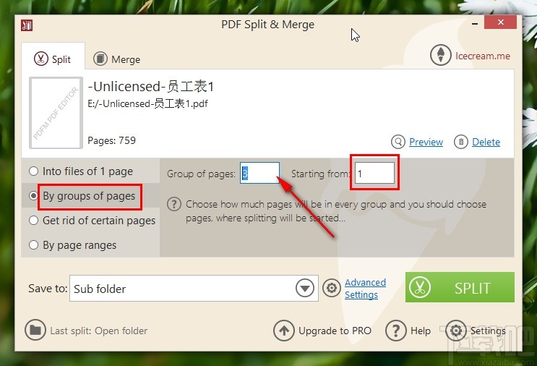The width and height of the screenshot is (537, 366).
Task: Open the Preview link
Action: tap(426, 142)
